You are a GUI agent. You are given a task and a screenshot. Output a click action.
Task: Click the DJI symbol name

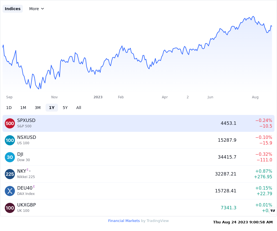point(20,154)
